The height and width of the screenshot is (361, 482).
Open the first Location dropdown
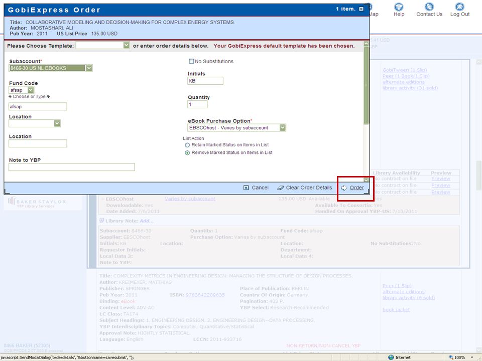coord(57,123)
